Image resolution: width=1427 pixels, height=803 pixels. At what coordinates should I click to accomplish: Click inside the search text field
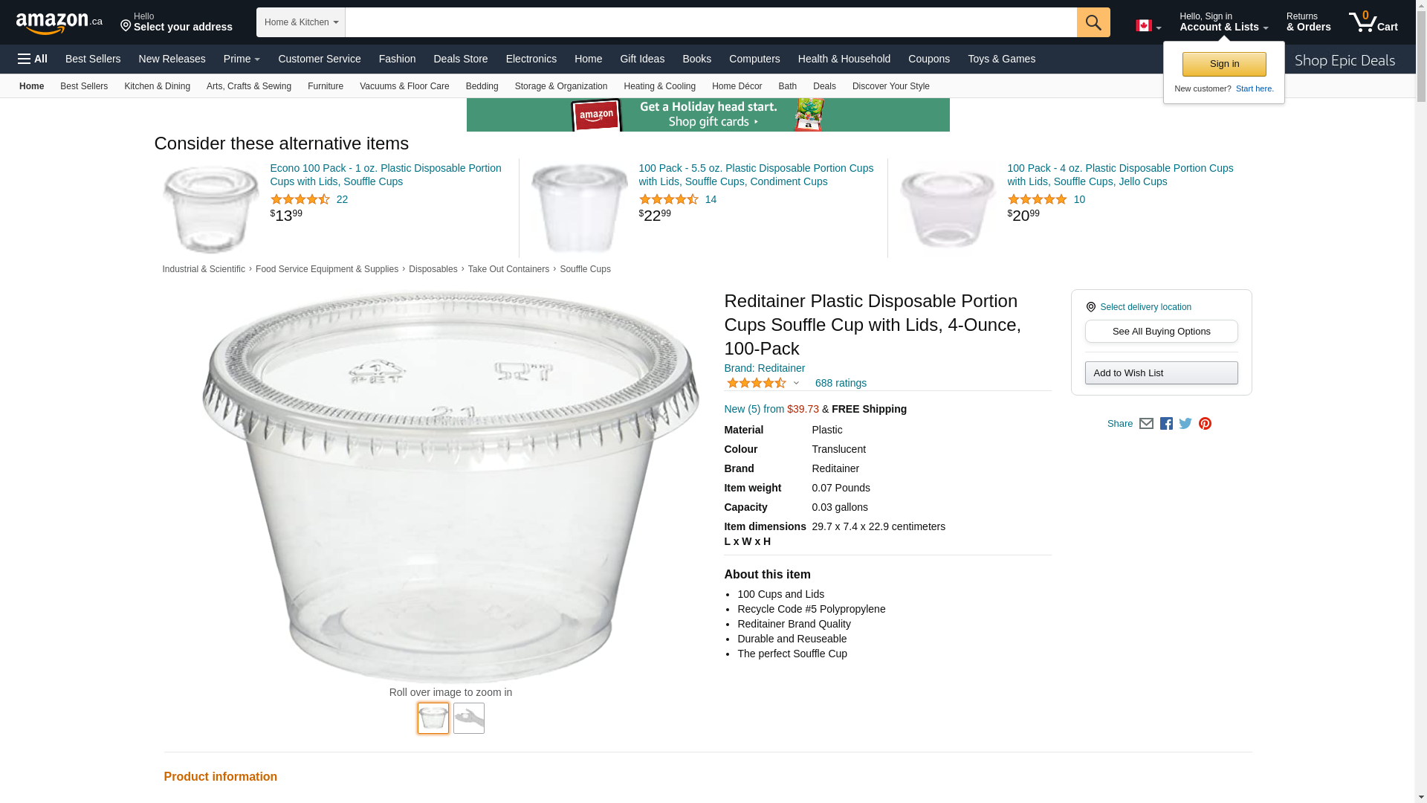point(711,22)
